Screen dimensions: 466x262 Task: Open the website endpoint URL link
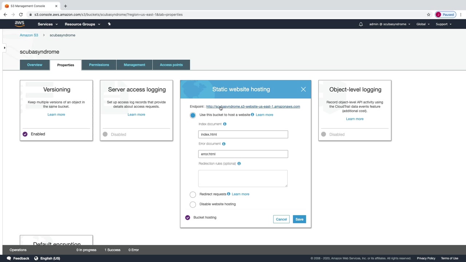[x=253, y=107]
